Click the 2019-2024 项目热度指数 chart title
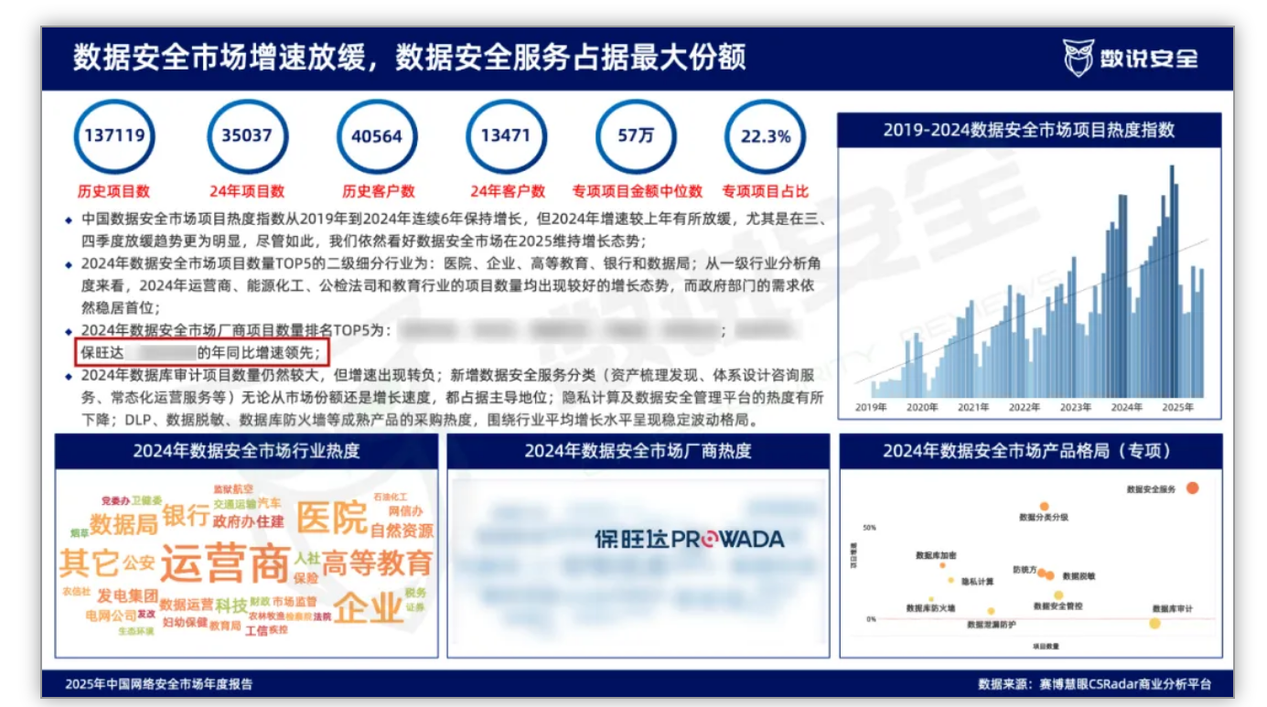 click(x=1029, y=130)
